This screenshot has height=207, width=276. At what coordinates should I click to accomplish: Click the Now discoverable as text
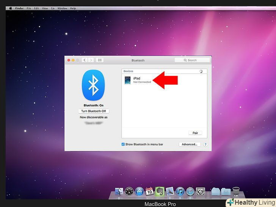coord(94,117)
